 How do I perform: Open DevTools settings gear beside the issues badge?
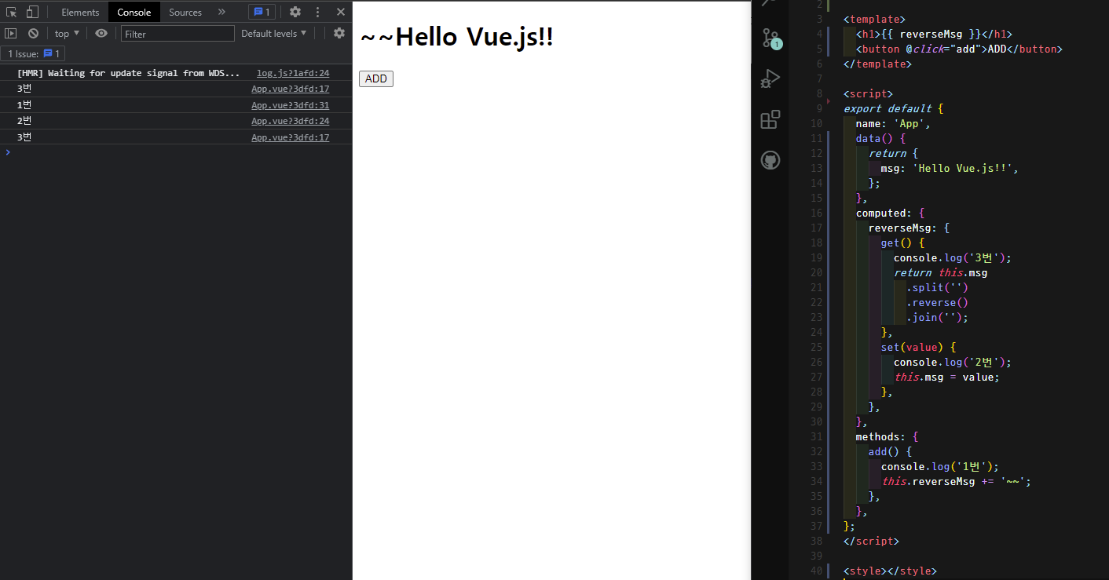[295, 12]
